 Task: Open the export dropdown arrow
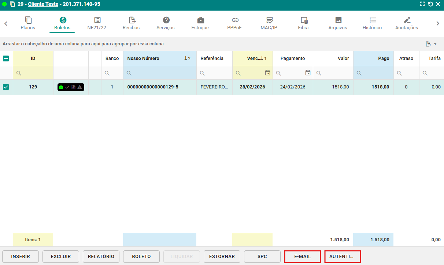pyautogui.click(x=435, y=44)
